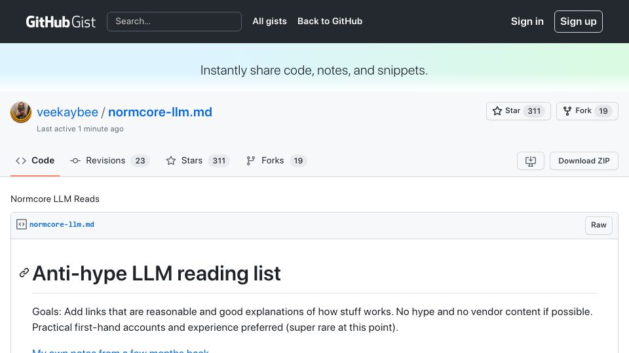Switch to the Revisions tab

109,161
